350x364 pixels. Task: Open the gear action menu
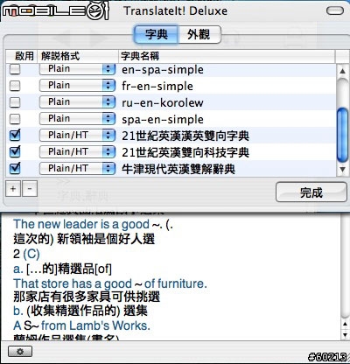[x=20, y=352]
